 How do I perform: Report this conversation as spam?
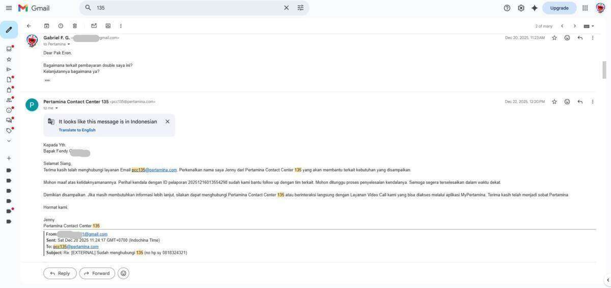click(x=61, y=26)
